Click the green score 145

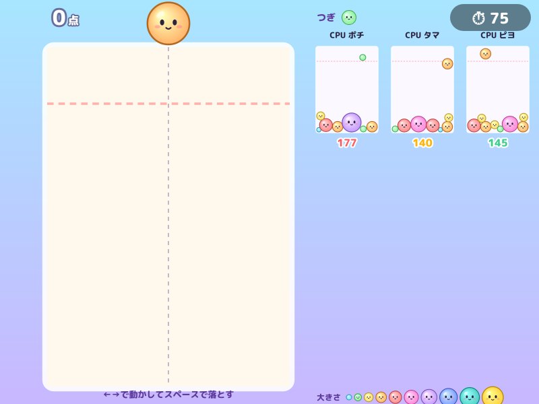(498, 143)
